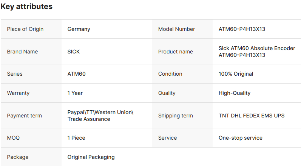Click the "Payment term" label
The width and height of the screenshot is (301, 166).
[25, 116]
